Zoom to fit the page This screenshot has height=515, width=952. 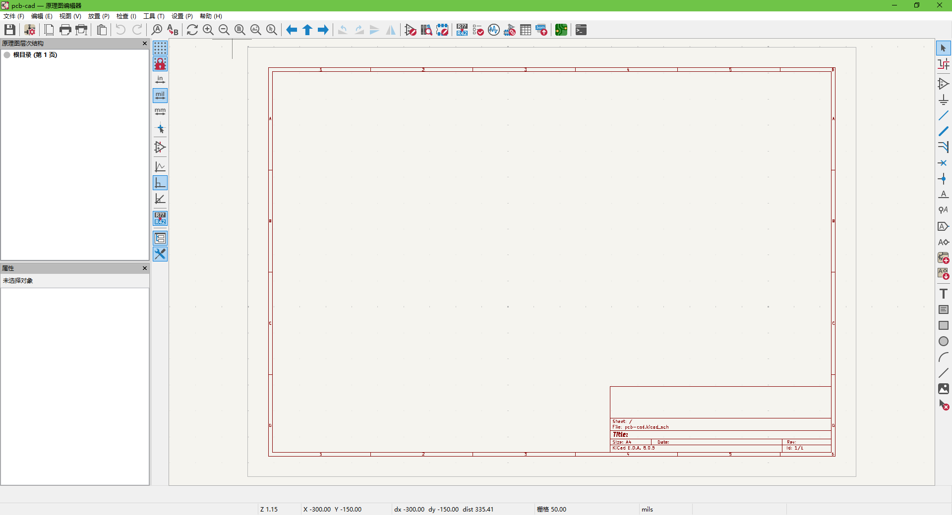coord(240,30)
